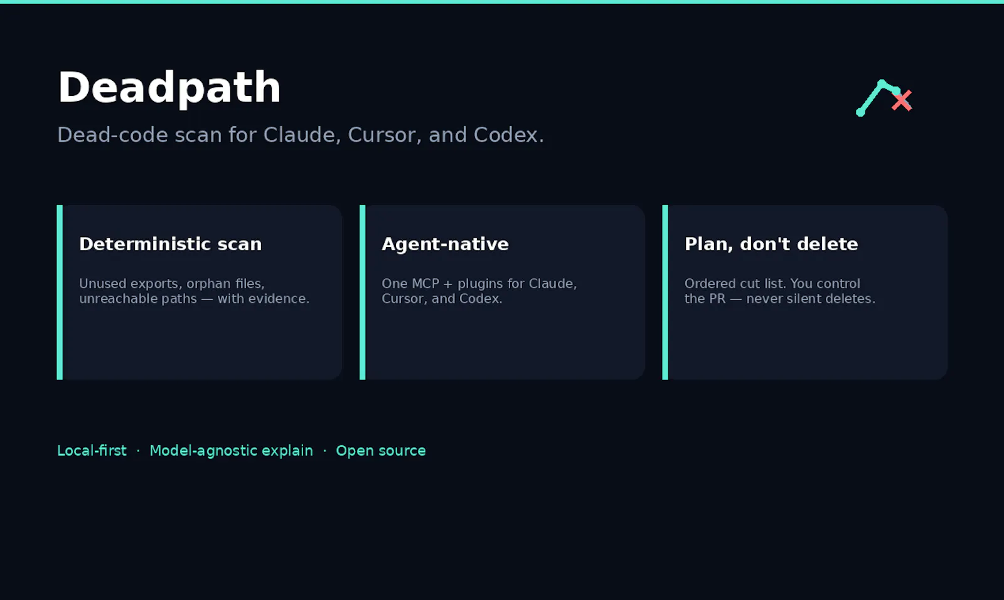Click the Local-first footer label
The image size is (1004, 600).
[x=92, y=451]
